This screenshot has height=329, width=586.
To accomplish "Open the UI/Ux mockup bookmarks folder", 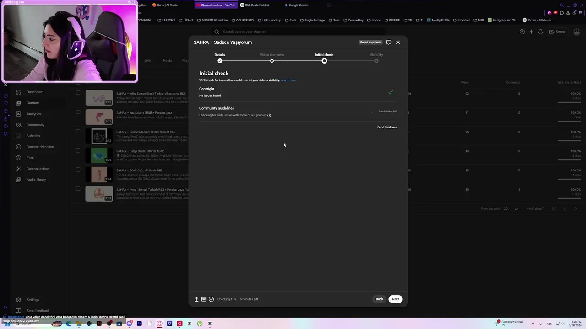I will click(x=269, y=20).
